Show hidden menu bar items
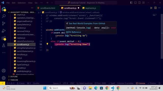 click(41, 3)
